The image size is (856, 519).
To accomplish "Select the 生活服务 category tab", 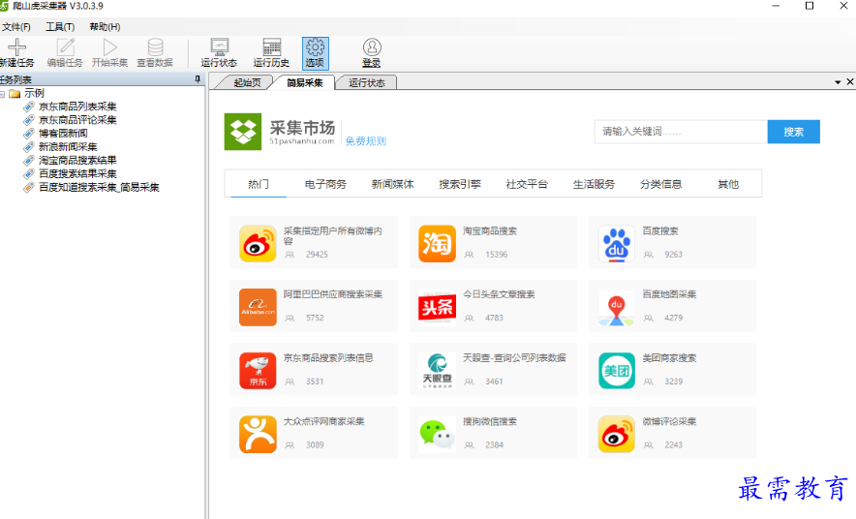I will 594,185.
